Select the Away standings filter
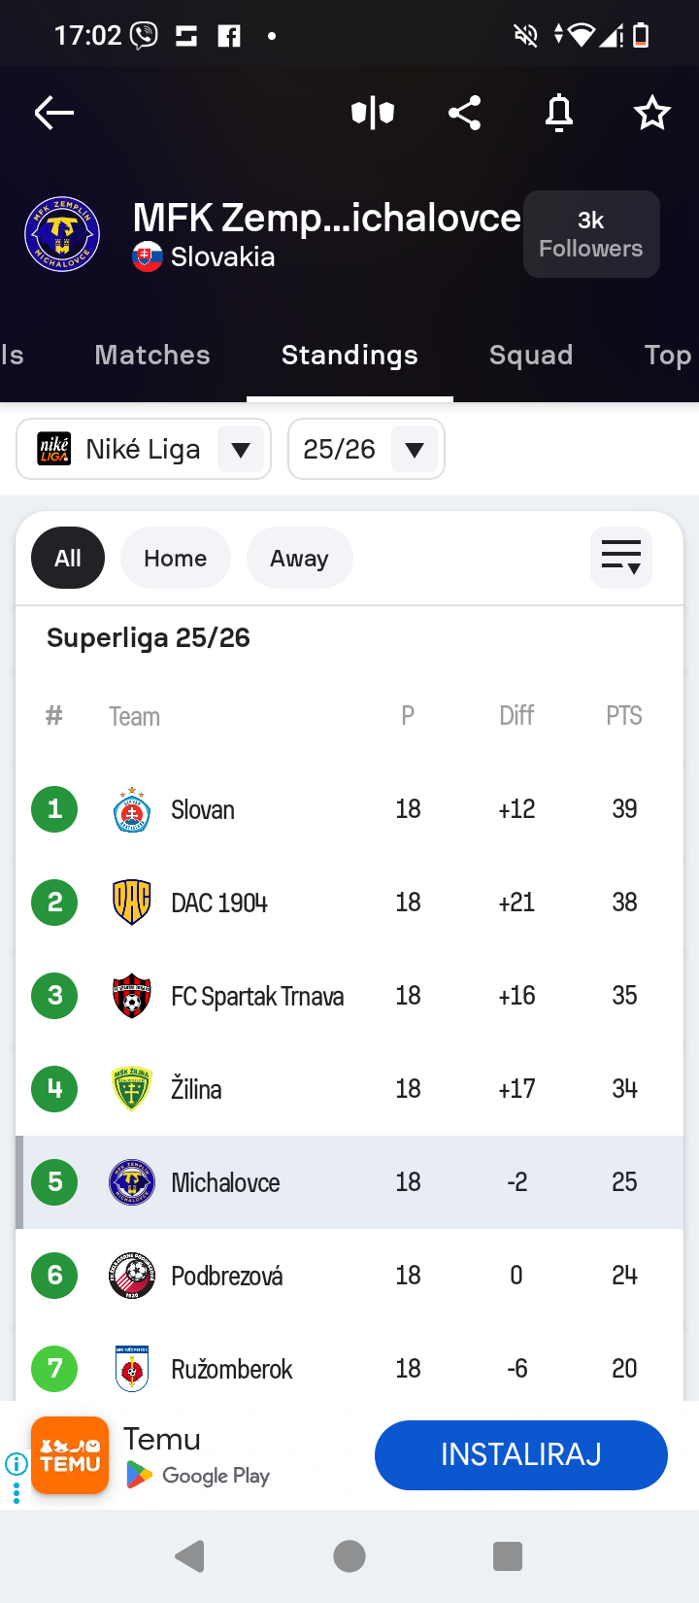This screenshot has height=1603, width=699. coord(299,558)
